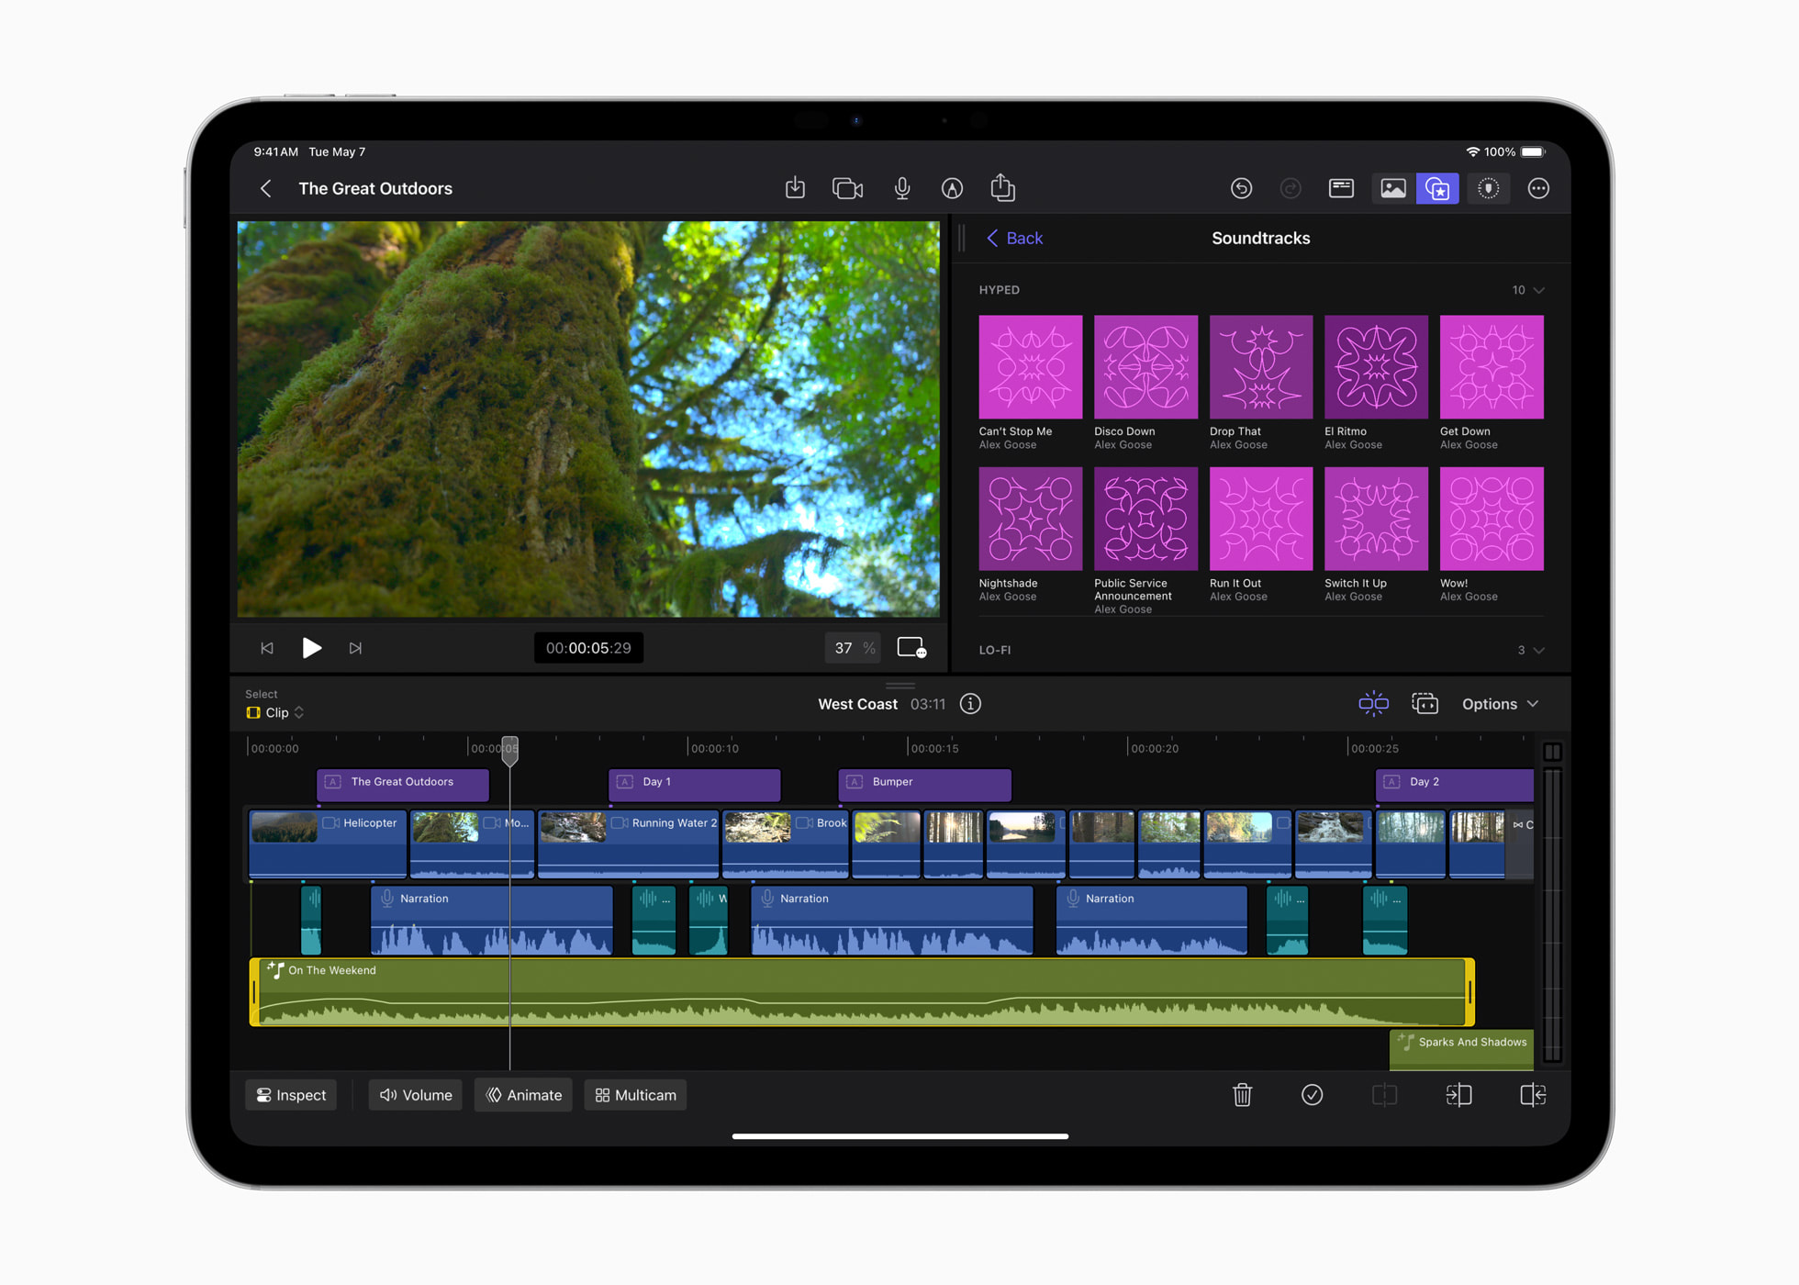The width and height of the screenshot is (1799, 1285).
Task: Open the titles browser icon beside the redo arrow
Action: 1341,188
